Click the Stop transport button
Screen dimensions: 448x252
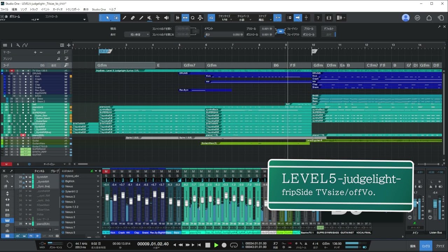coord(208,245)
